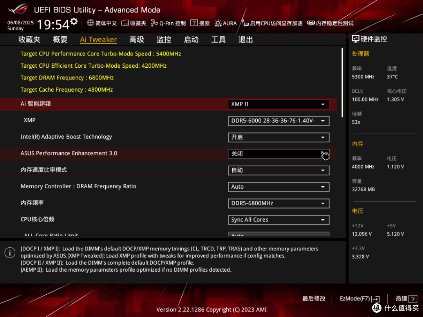Open the 监控 tab

click(x=164, y=40)
